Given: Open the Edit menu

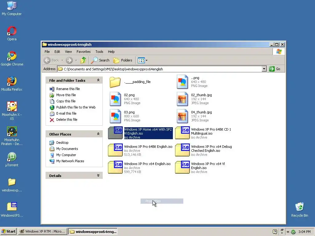Looking at the screenshot, I should click(57, 52).
